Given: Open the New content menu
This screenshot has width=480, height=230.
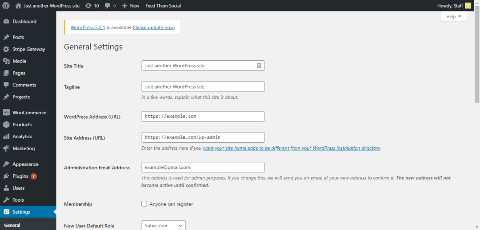Looking at the screenshot, I should 131,6.
